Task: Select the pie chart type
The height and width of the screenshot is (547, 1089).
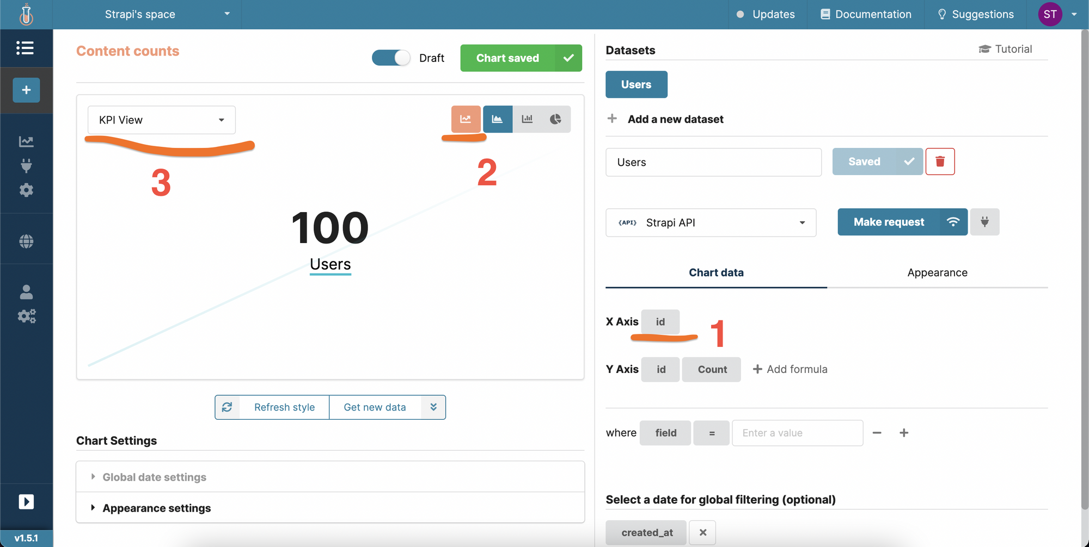Action: pyautogui.click(x=556, y=119)
